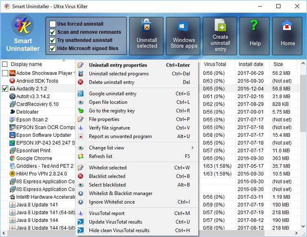The image size is (307, 237).
Task: Click the Install date column header
Action: tap(251, 64)
